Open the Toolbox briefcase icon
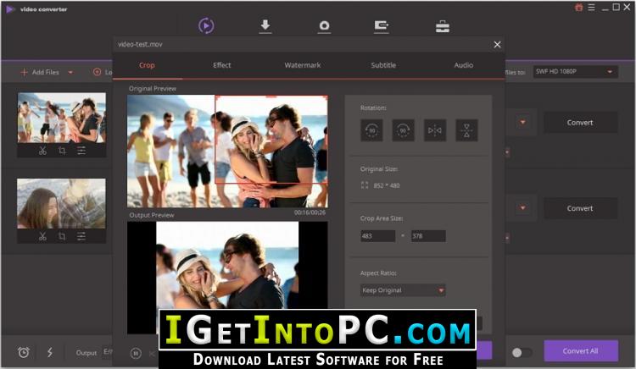The image size is (636, 369). [443, 26]
